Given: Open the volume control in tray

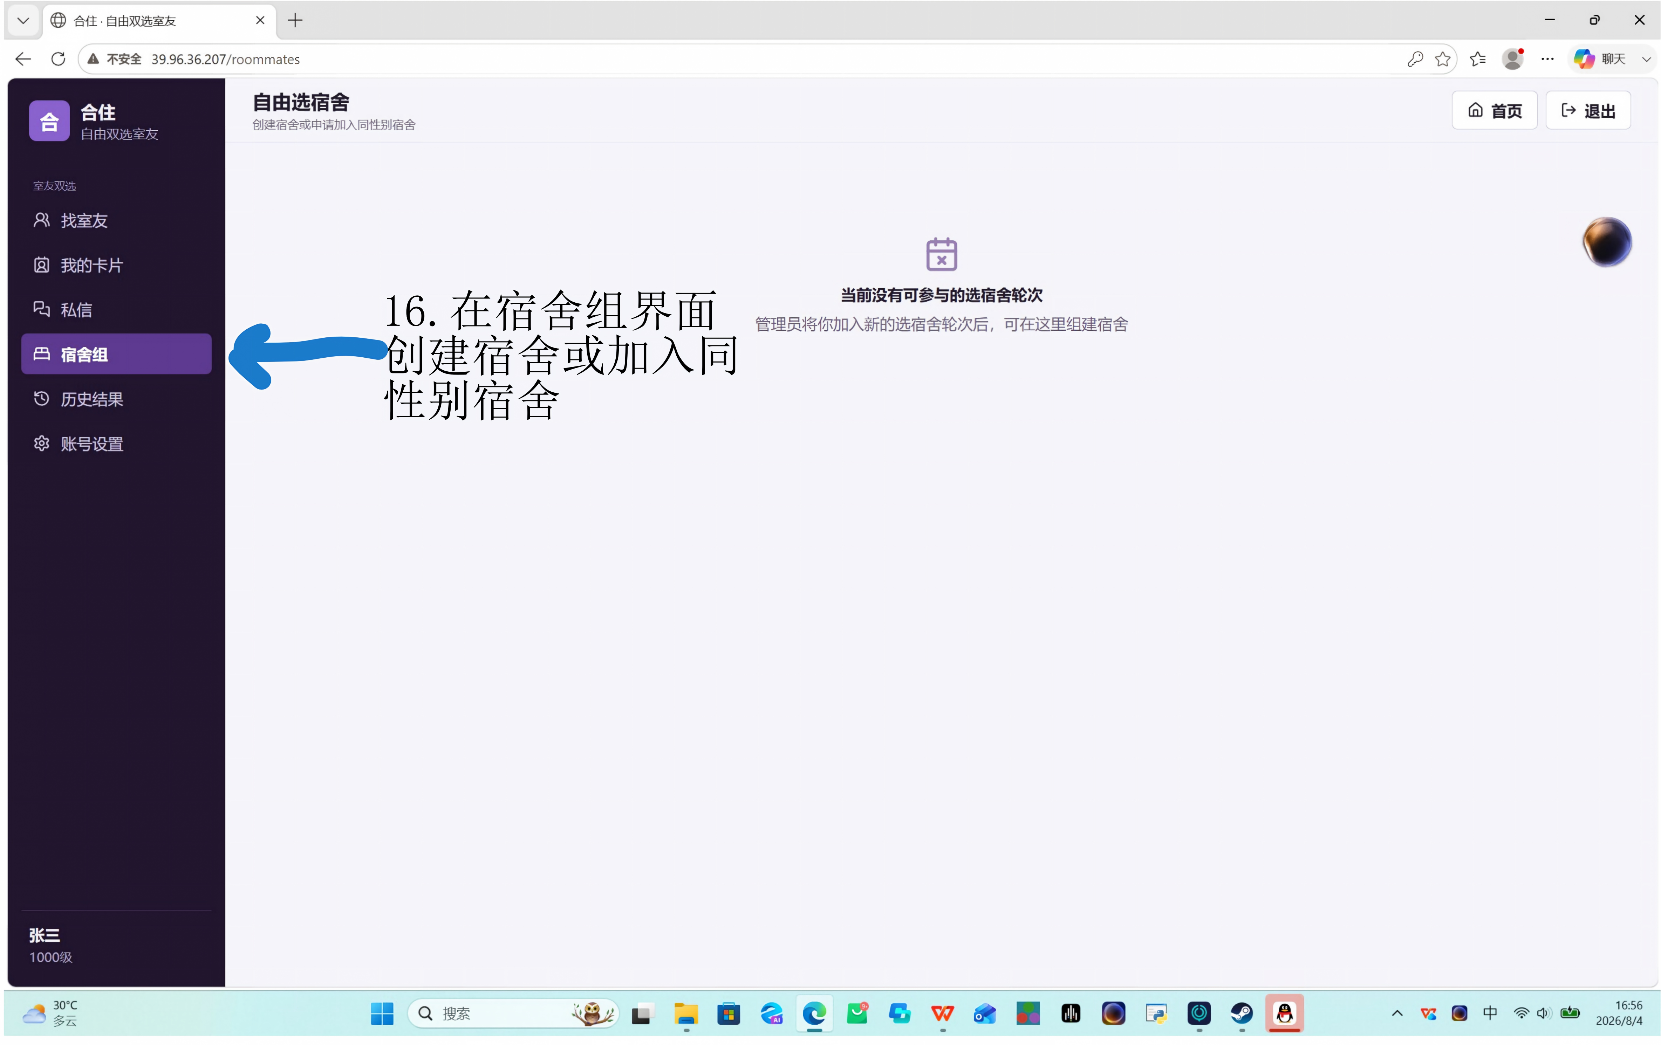Looking at the screenshot, I should 1543,1013.
